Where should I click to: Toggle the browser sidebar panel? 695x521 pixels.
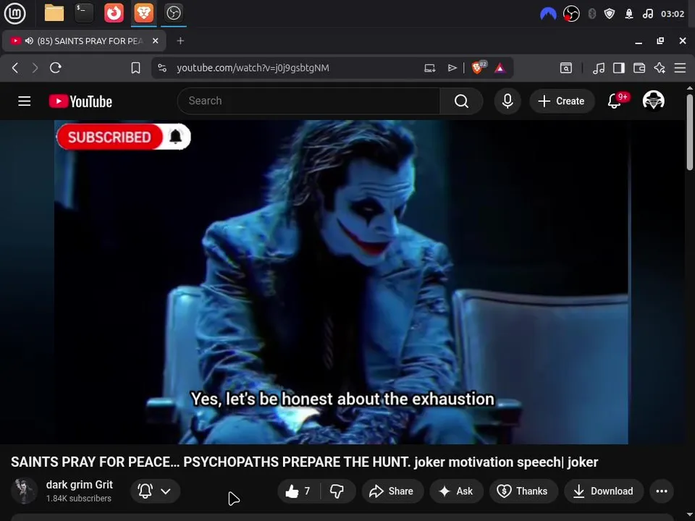pyautogui.click(x=619, y=68)
